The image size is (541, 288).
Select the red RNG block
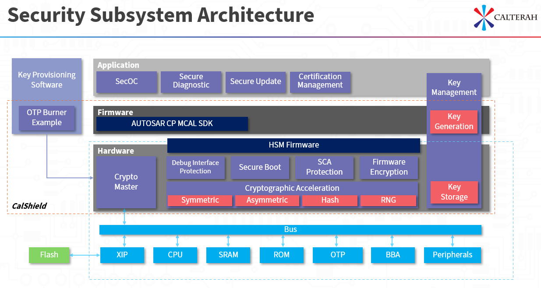(x=388, y=200)
